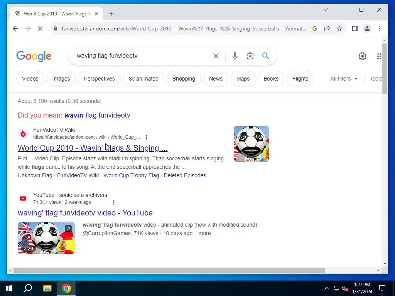
Task: Open the Windows Start menu
Action: tap(9, 288)
